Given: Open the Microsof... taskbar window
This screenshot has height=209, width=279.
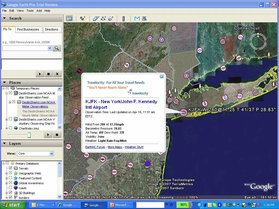Looking at the screenshot, I should tap(120, 205).
